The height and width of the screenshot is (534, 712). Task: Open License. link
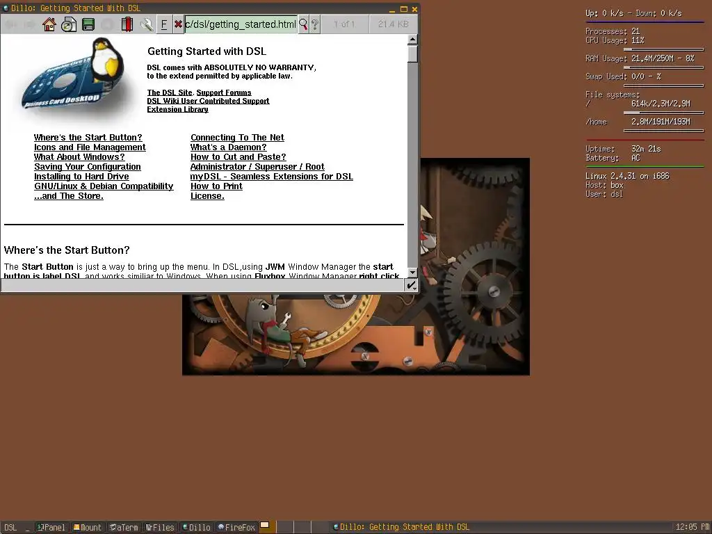point(207,196)
